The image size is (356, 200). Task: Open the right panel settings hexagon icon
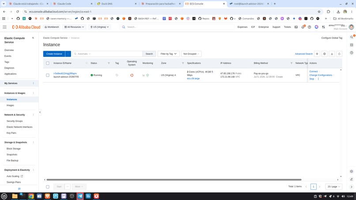tap(352, 171)
